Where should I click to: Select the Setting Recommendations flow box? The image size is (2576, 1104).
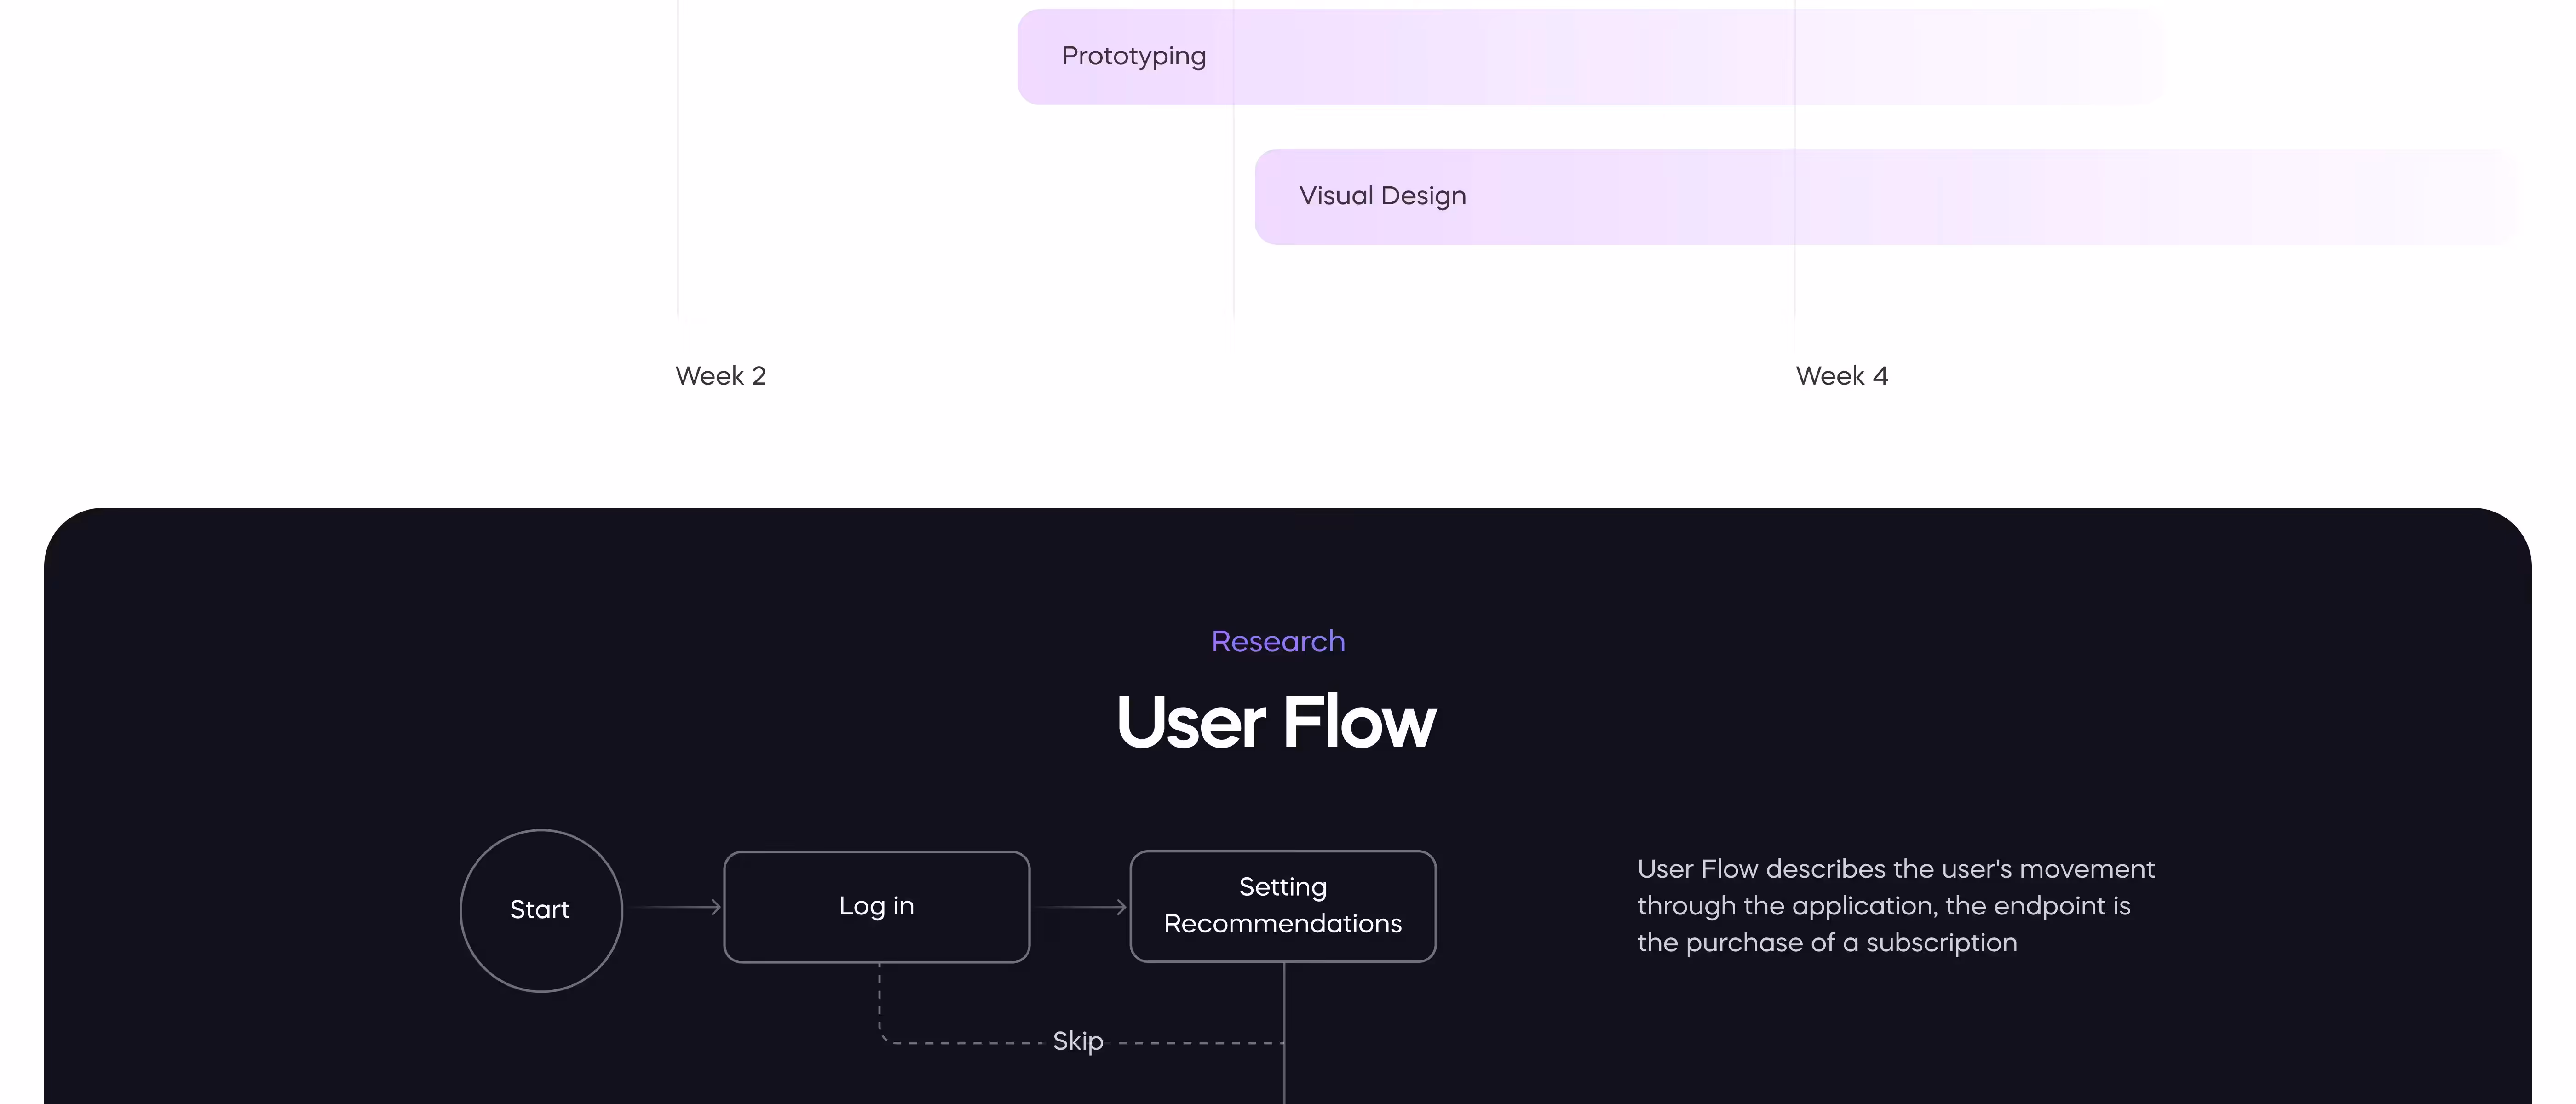pos(1283,906)
